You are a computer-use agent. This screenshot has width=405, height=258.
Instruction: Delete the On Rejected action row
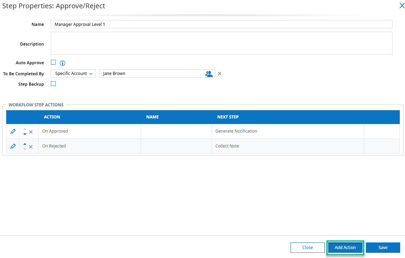(x=31, y=146)
